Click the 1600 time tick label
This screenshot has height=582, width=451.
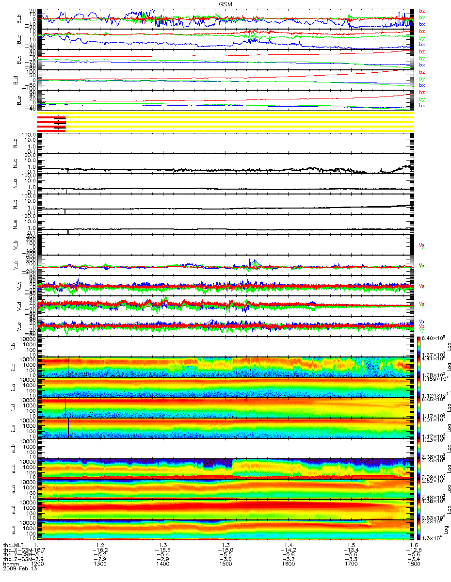pyautogui.click(x=288, y=564)
